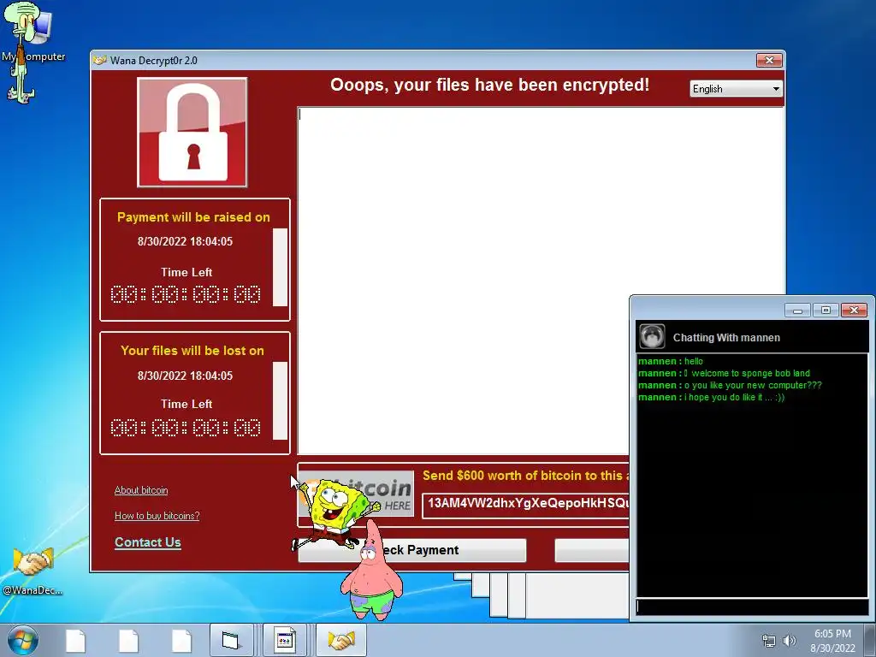Click the mannen chat avatar picture

tap(652, 336)
